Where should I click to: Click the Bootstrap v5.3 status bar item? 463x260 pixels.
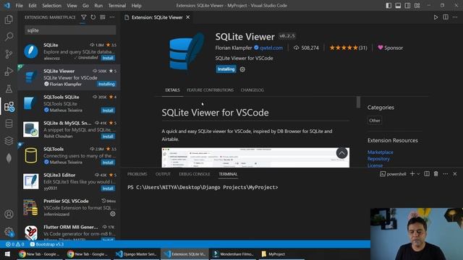point(46,244)
